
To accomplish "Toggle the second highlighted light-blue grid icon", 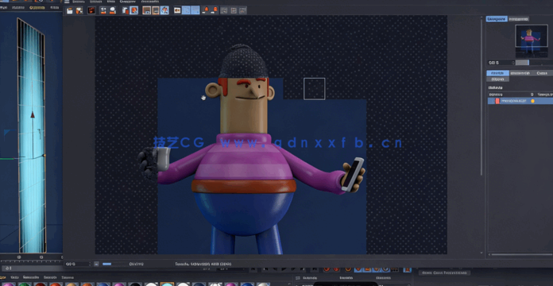I will point(195,10).
